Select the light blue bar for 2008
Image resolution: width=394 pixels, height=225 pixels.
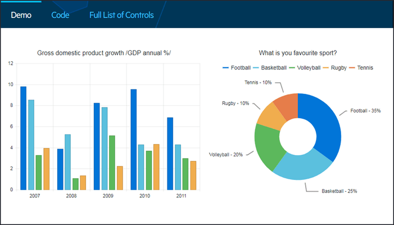click(67, 162)
